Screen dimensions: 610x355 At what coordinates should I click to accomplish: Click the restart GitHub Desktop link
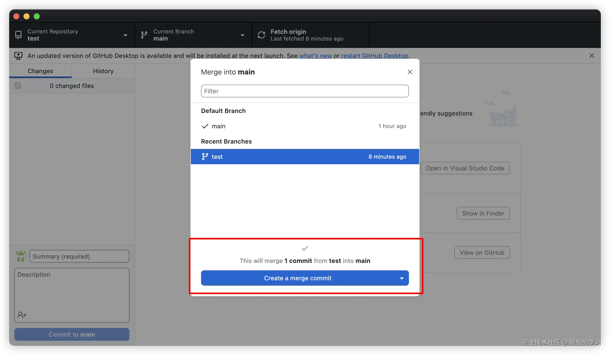[375, 56]
